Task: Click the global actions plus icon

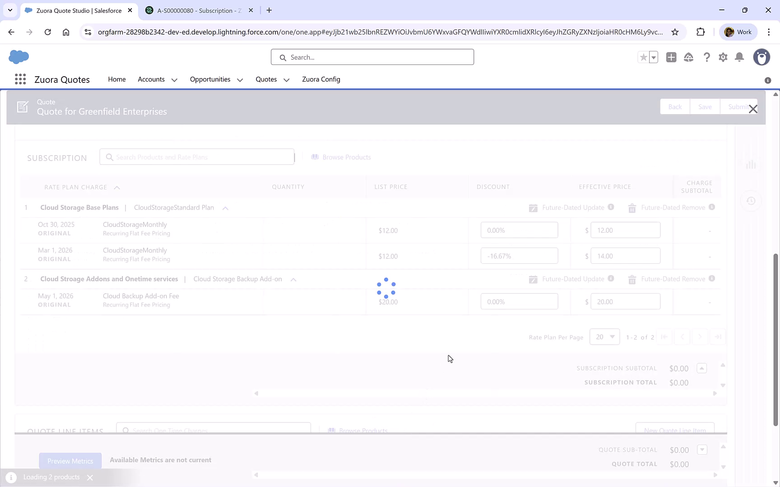Action: 671,57
